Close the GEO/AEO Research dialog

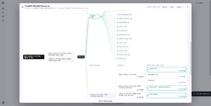(x=188, y=7)
